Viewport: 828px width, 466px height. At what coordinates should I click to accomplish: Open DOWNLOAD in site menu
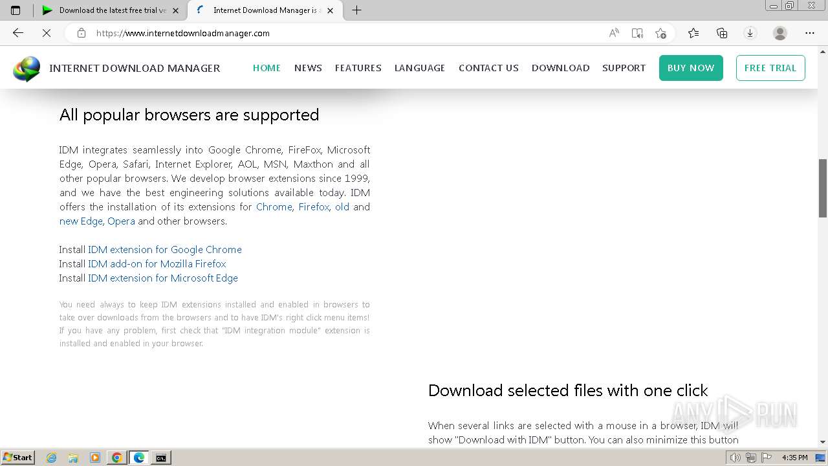coord(561,68)
